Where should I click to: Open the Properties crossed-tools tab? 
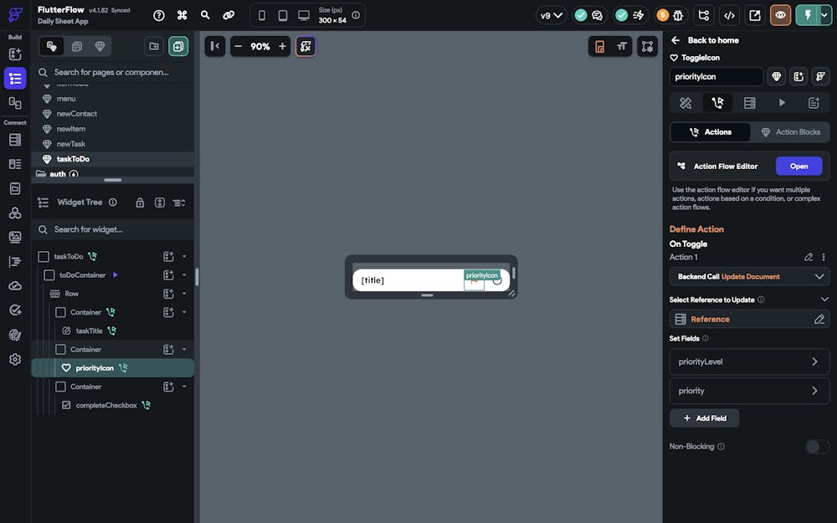(686, 103)
